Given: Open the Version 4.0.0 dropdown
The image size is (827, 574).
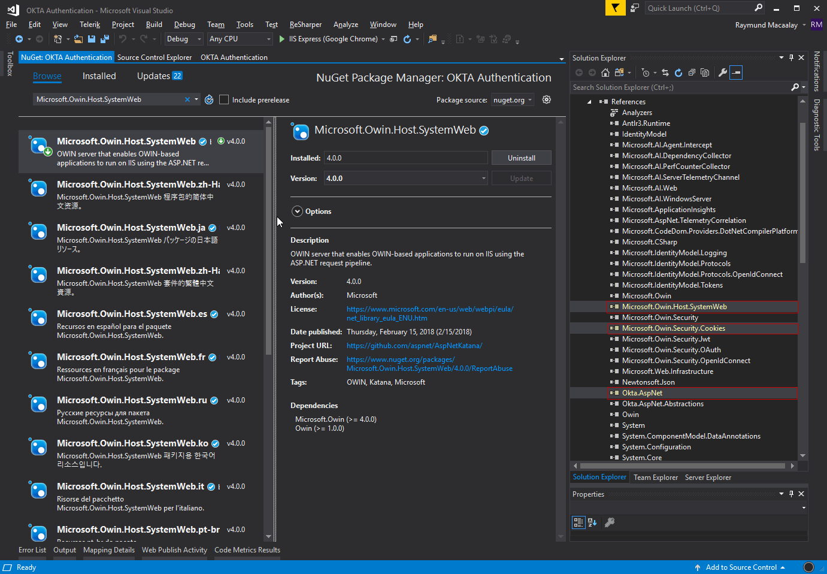Looking at the screenshot, I should [x=406, y=179].
